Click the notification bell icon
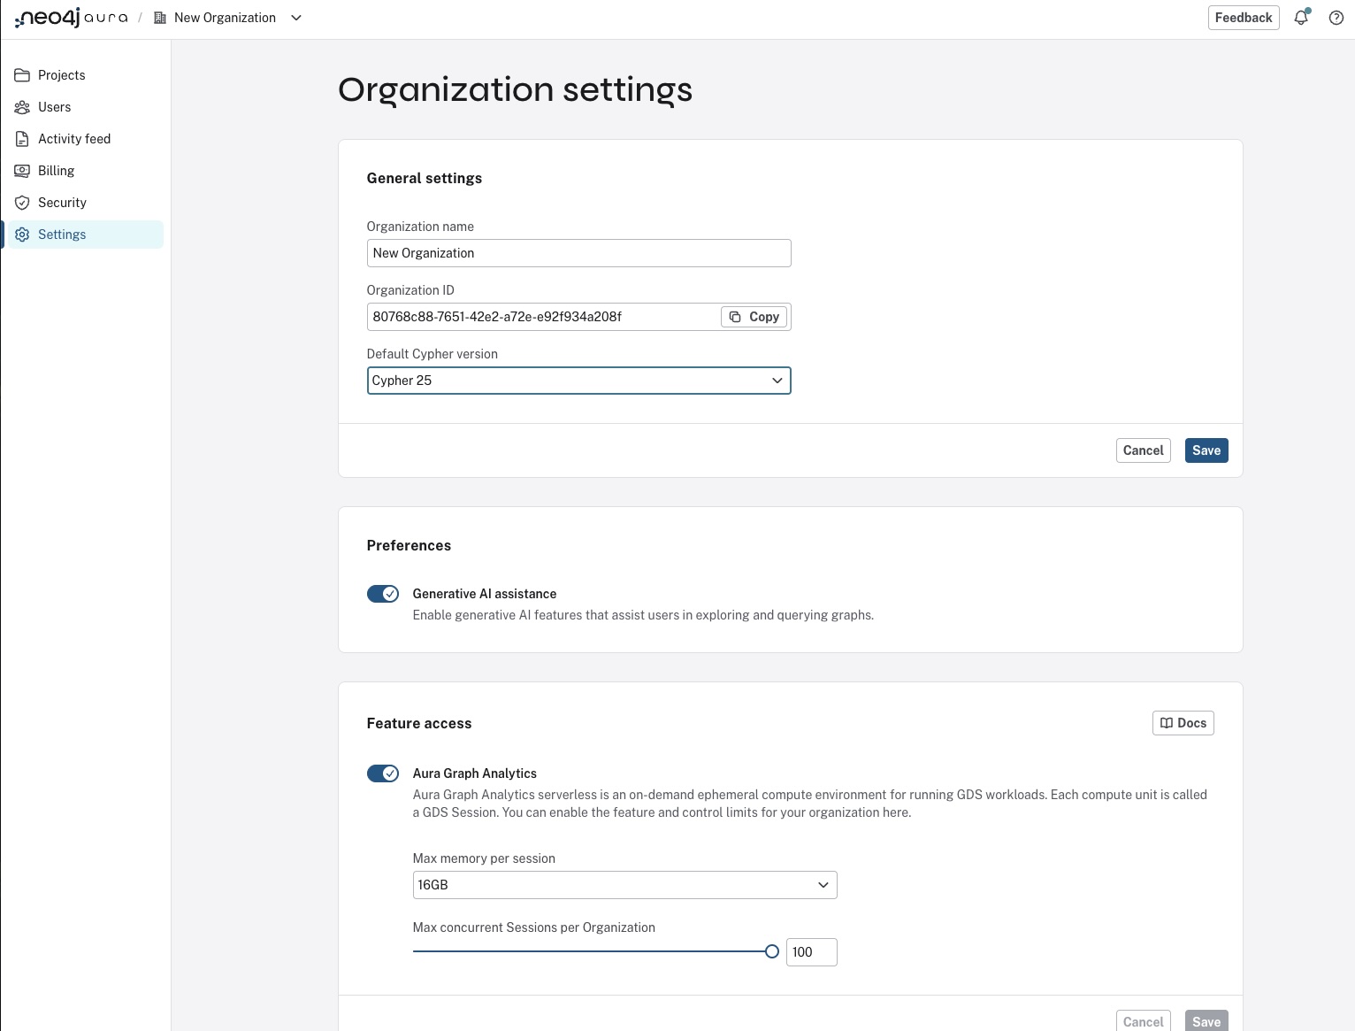1355x1031 pixels. click(x=1300, y=18)
